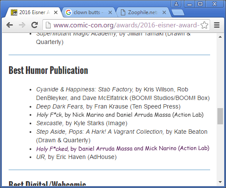
Task: Close the clown butts Google tab
Action: (110, 12)
